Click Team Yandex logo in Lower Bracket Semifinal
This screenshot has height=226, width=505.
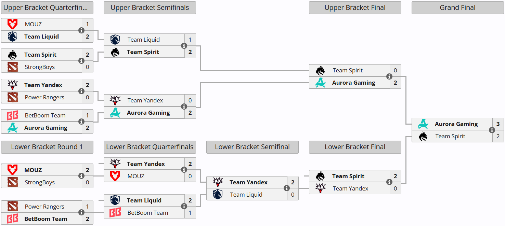click(x=218, y=182)
